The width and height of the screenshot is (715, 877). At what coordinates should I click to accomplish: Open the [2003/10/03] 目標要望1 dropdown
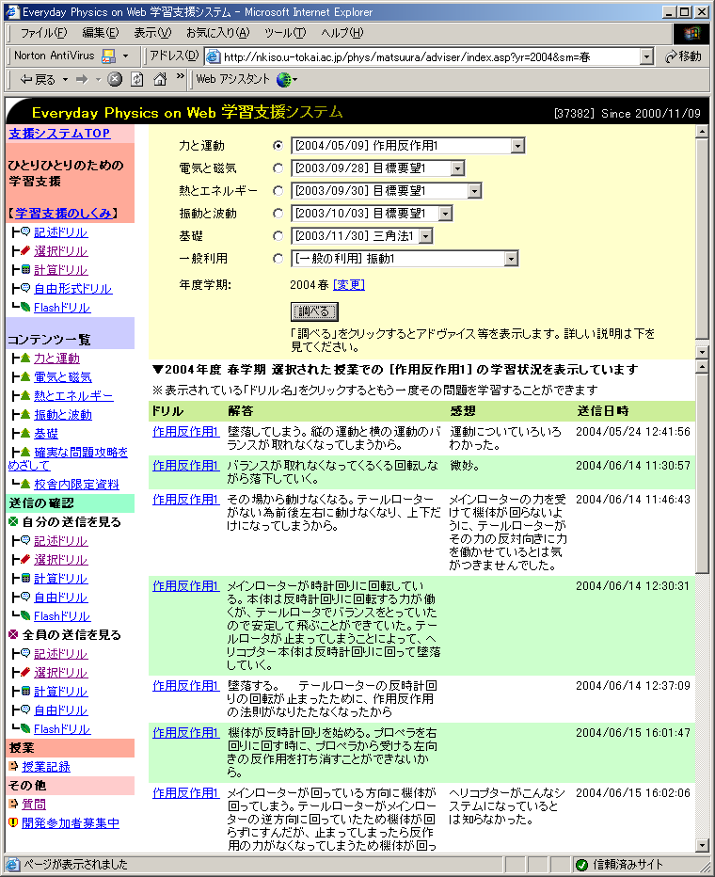tap(372, 213)
